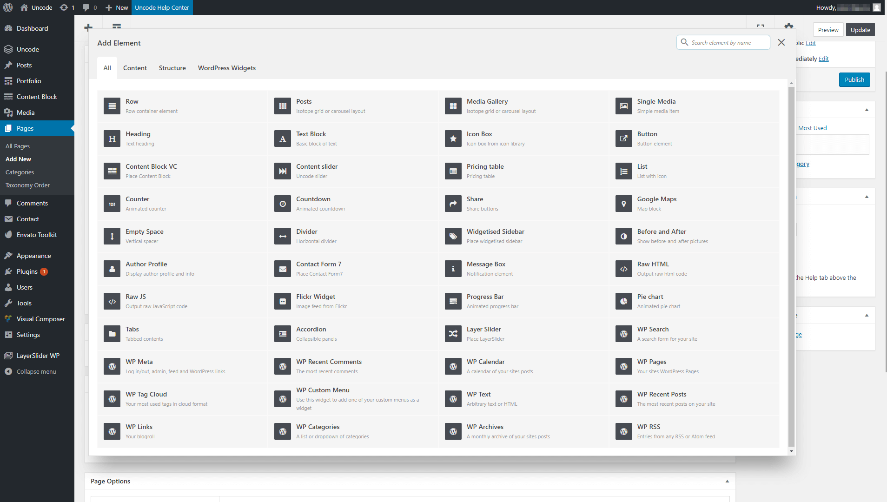Add the Share buttons element

[x=523, y=204]
